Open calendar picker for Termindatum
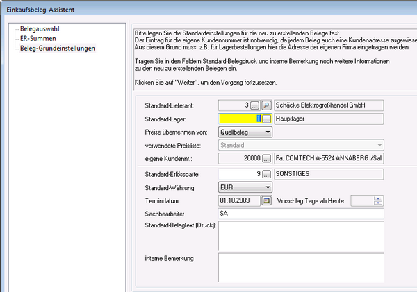 pyautogui.click(x=266, y=201)
